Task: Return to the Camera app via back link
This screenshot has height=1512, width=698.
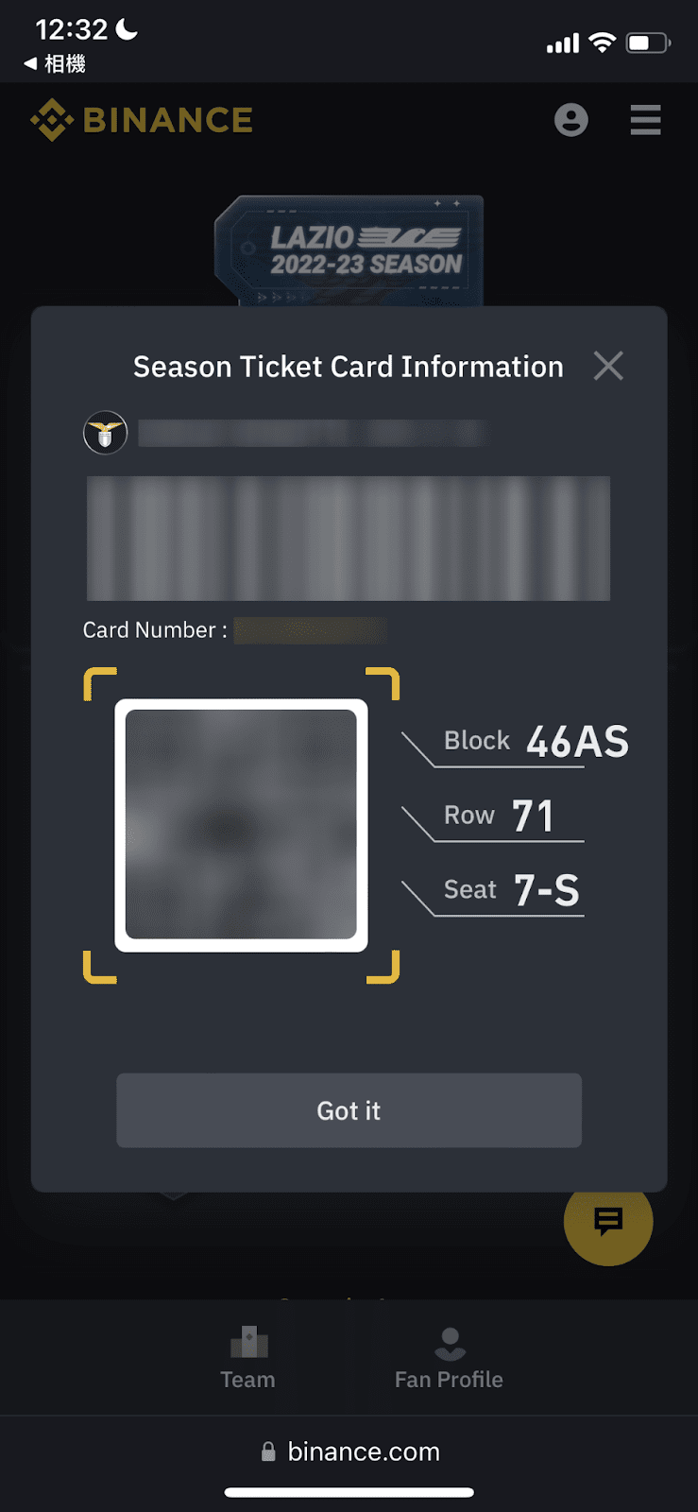Action: click(x=55, y=63)
